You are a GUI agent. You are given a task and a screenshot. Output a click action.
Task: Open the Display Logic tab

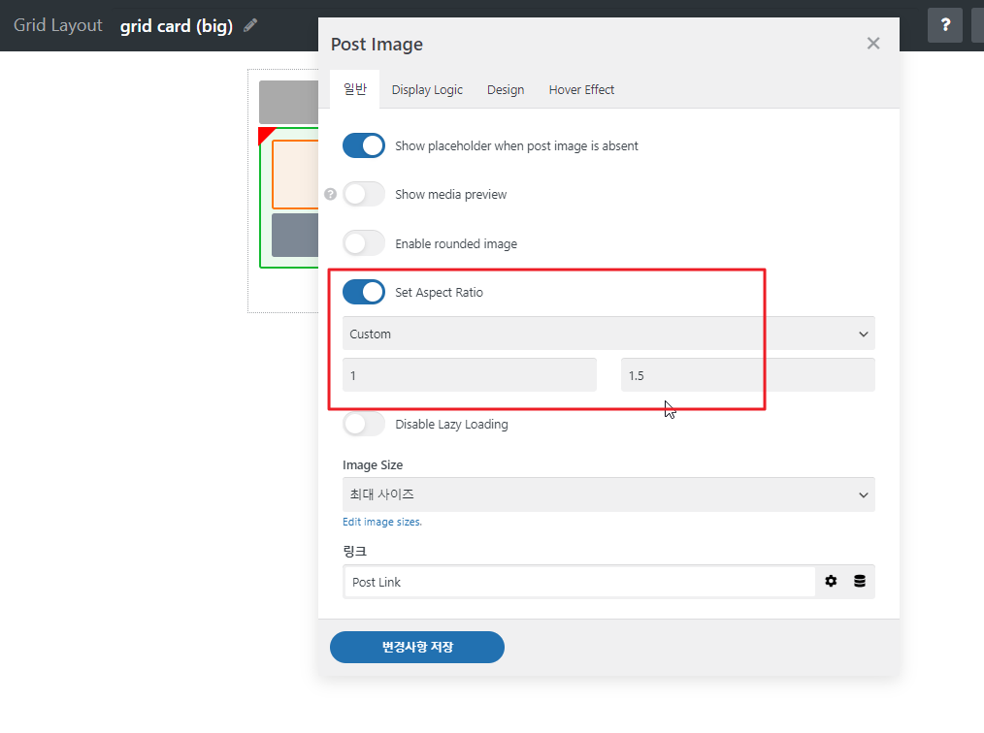click(427, 89)
